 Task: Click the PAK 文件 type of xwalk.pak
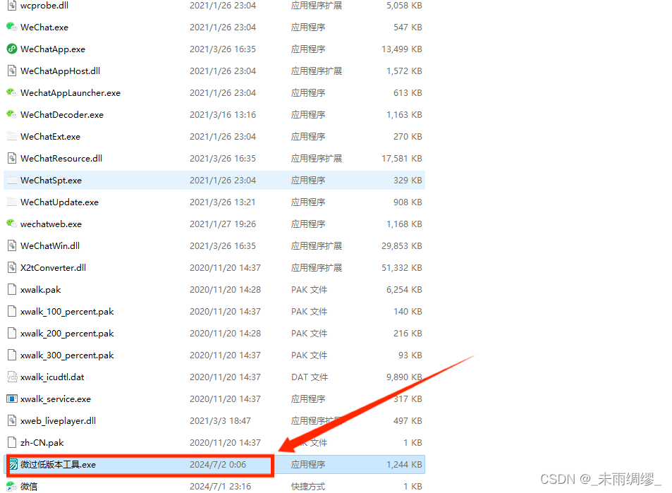(309, 289)
